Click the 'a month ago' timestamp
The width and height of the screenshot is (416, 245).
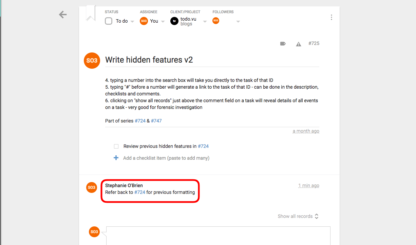306,131
